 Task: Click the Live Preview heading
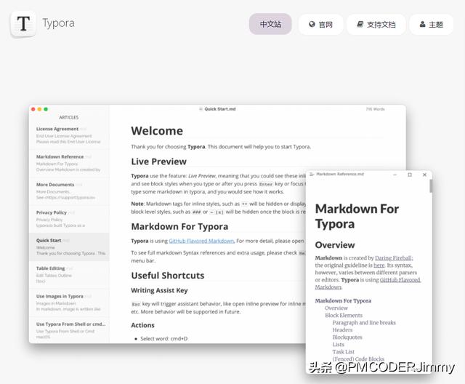(158, 161)
